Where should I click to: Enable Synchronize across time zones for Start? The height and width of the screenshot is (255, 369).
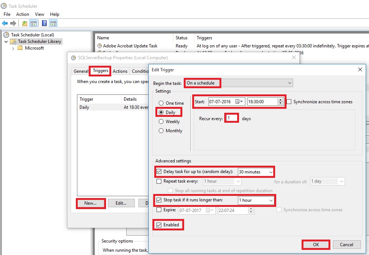[289, 102]
